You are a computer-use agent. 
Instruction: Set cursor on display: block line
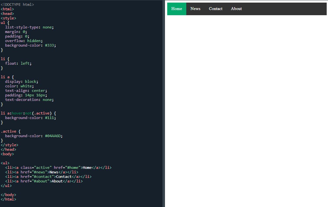click(21, 82)
